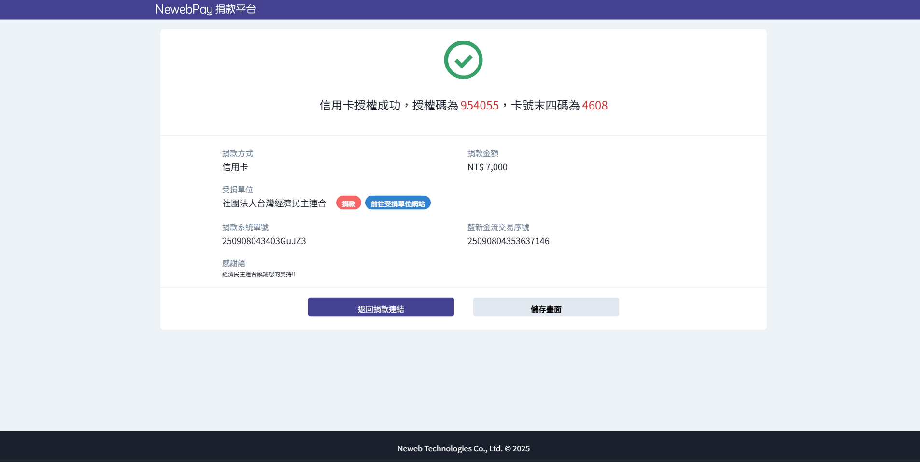Click the 捐款方式 field label
This screenshot has width=920, height=462.
237,153
